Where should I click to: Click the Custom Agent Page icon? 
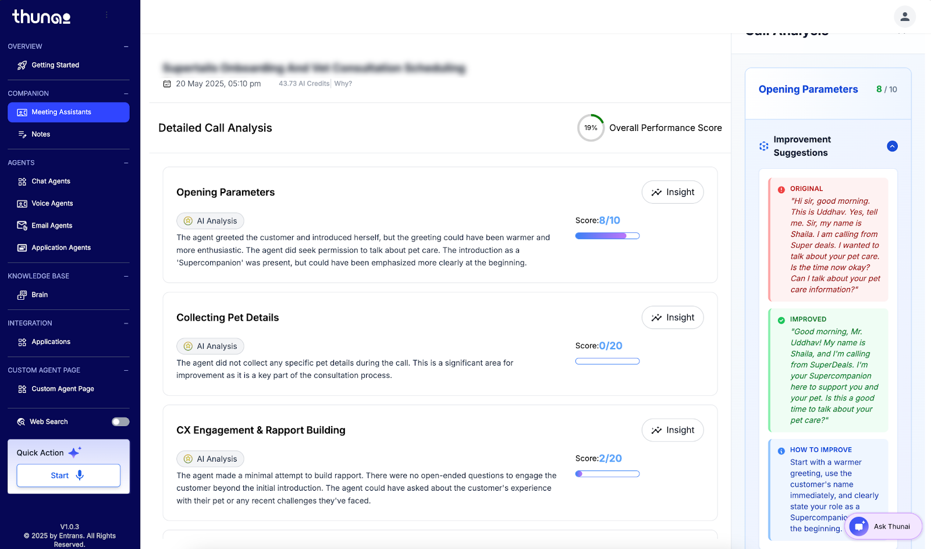pyautogui.click(x=22, y=389)
